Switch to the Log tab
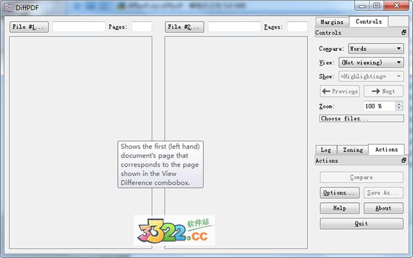This screenshot has height=258, width=413. [326, 150]
